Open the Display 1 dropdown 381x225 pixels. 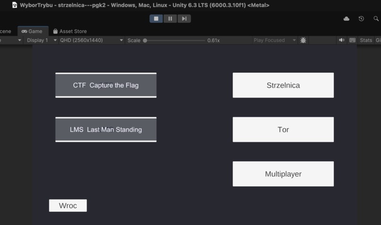pos(41,40)
